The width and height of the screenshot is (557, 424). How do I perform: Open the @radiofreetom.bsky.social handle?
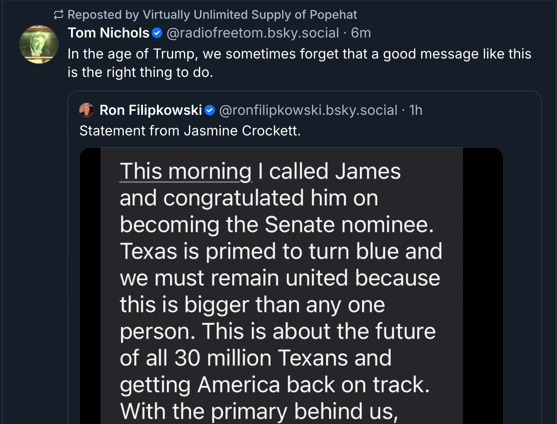coord(253,33)
